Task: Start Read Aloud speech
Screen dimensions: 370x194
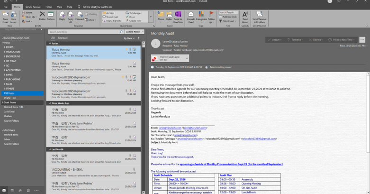Action: coord(245,17)
